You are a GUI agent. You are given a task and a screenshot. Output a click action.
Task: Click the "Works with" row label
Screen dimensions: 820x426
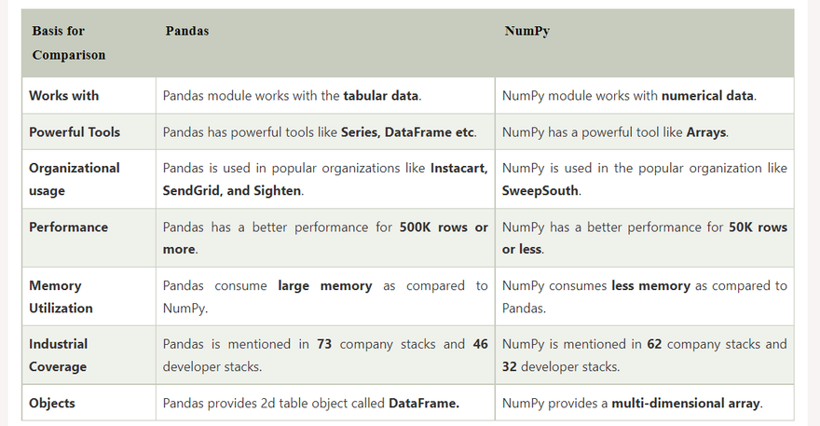coord(64,95)
